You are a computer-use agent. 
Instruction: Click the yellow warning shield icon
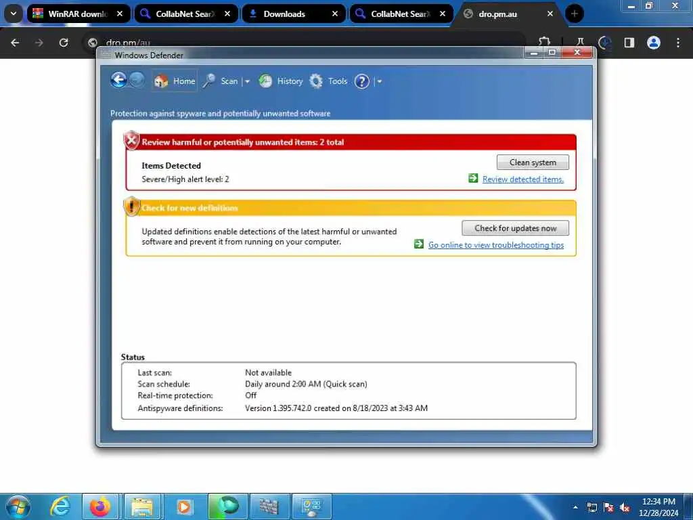[x=131, y=207]
